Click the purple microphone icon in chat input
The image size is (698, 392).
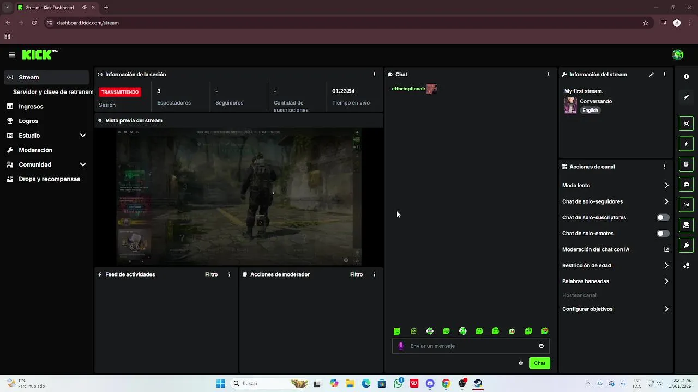click(401, 346)
